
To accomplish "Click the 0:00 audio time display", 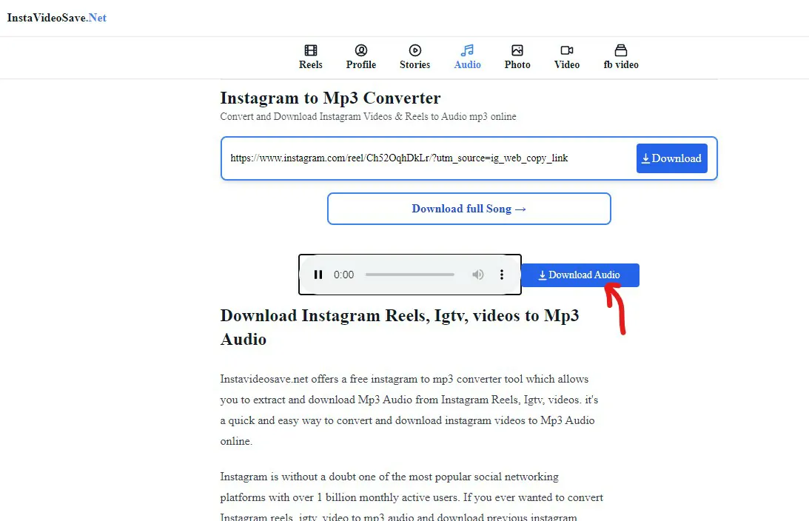I will pyautogui.click(x=343, y=275).
